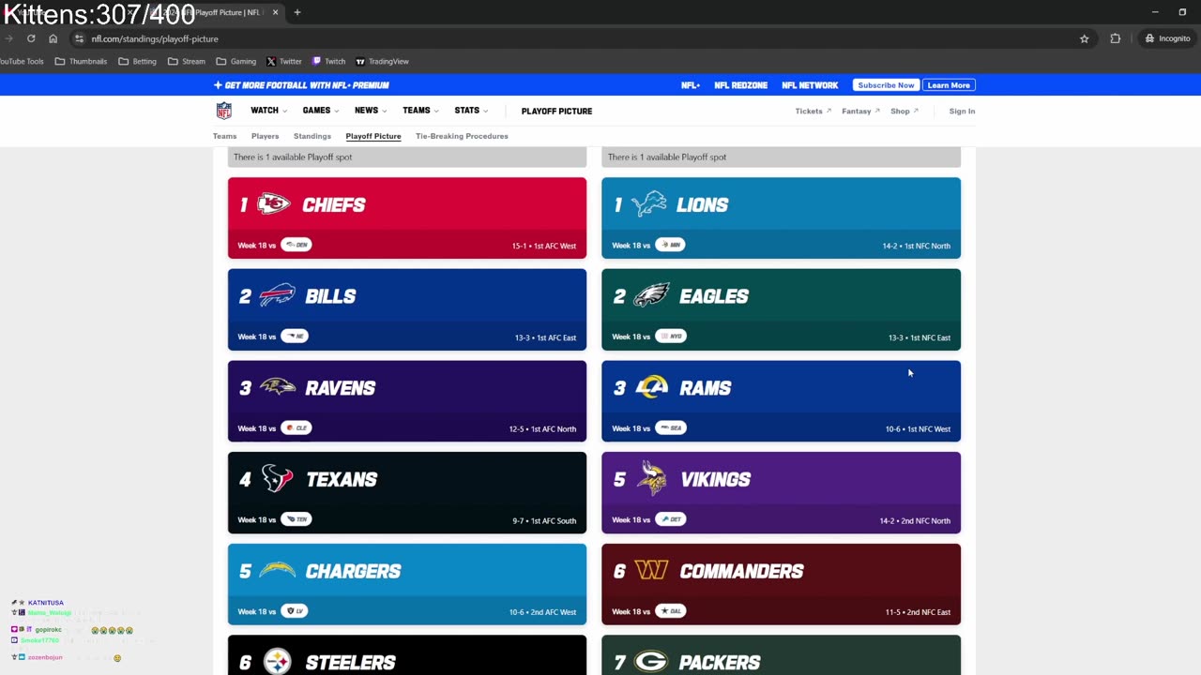Open the Stream bookmarks folder
The image size is (1201, 675).
pyautogui.click(x=186, y=61)
